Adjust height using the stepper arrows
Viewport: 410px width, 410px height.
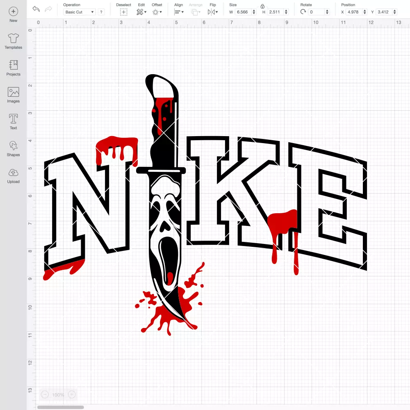coord(286,12)
